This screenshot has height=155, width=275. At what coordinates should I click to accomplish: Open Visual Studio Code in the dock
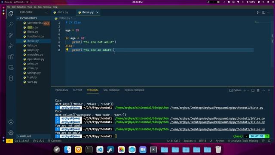(x=100, y=150)
